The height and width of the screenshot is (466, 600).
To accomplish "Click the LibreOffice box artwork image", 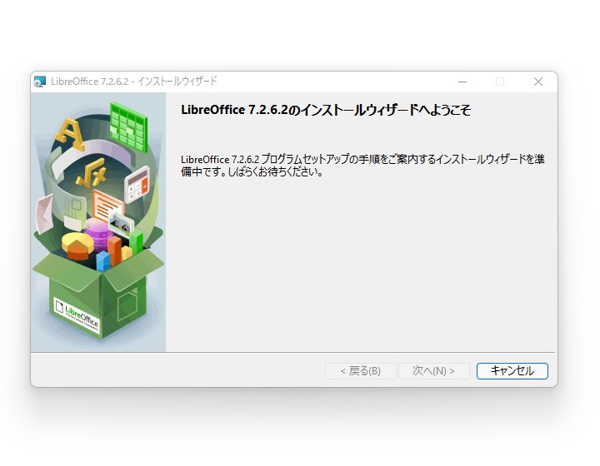I will 98,222.
